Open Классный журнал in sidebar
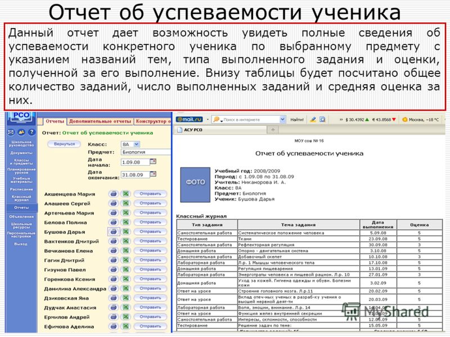This screenshot has width=450, height=337. point(21,198)
